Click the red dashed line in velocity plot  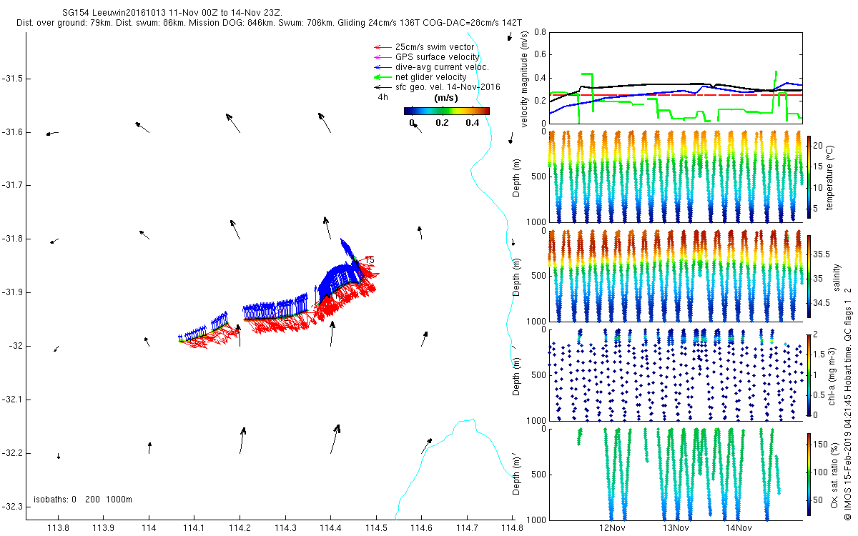[674, 94]
